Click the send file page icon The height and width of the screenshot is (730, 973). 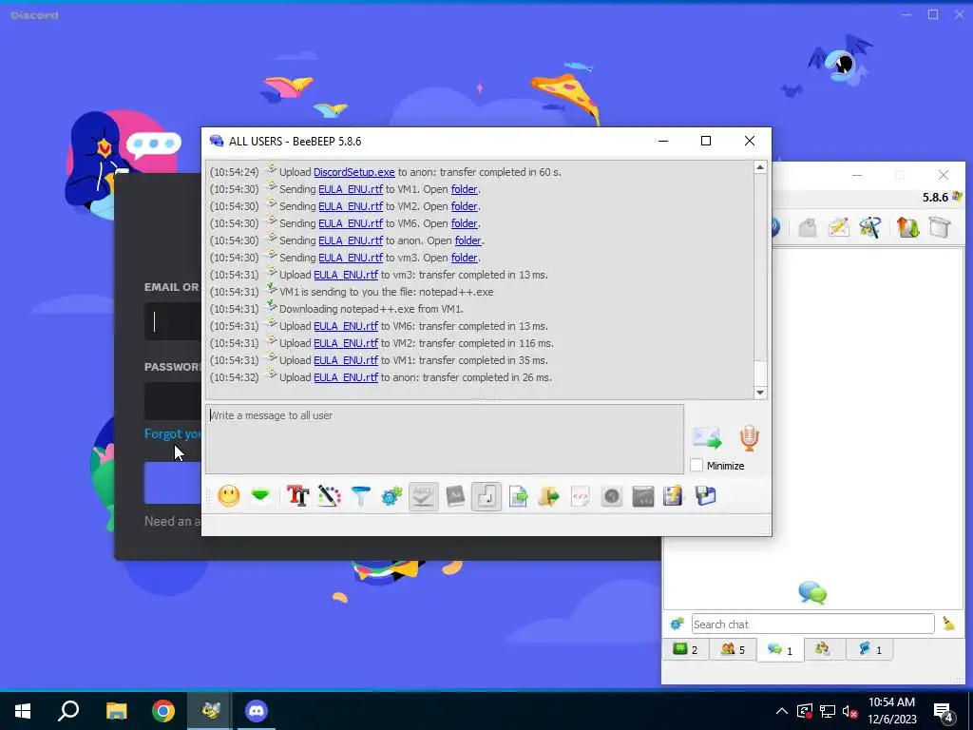coord(518,496)
